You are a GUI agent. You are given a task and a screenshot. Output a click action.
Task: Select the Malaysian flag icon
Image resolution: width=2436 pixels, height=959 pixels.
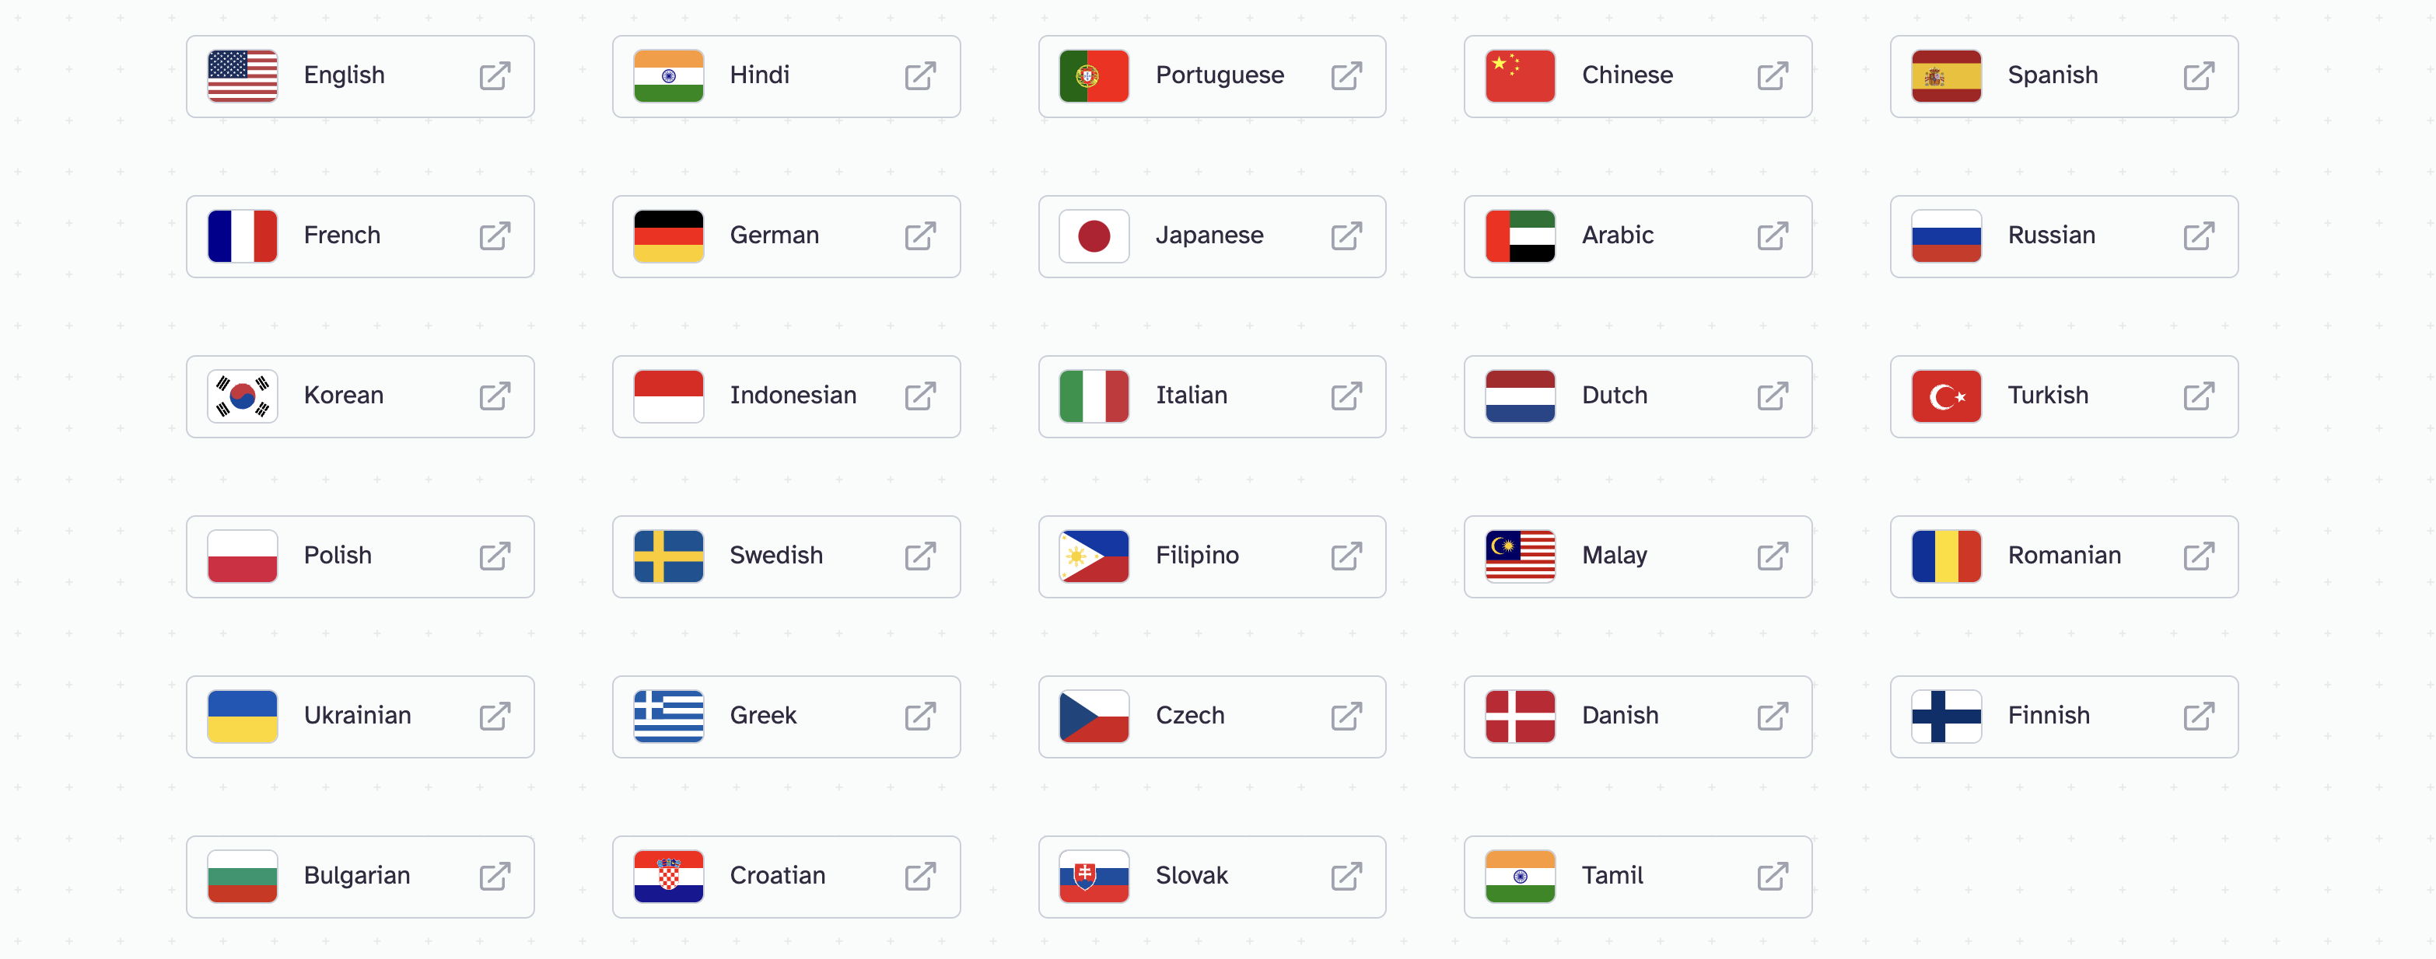pos(1521,556)
